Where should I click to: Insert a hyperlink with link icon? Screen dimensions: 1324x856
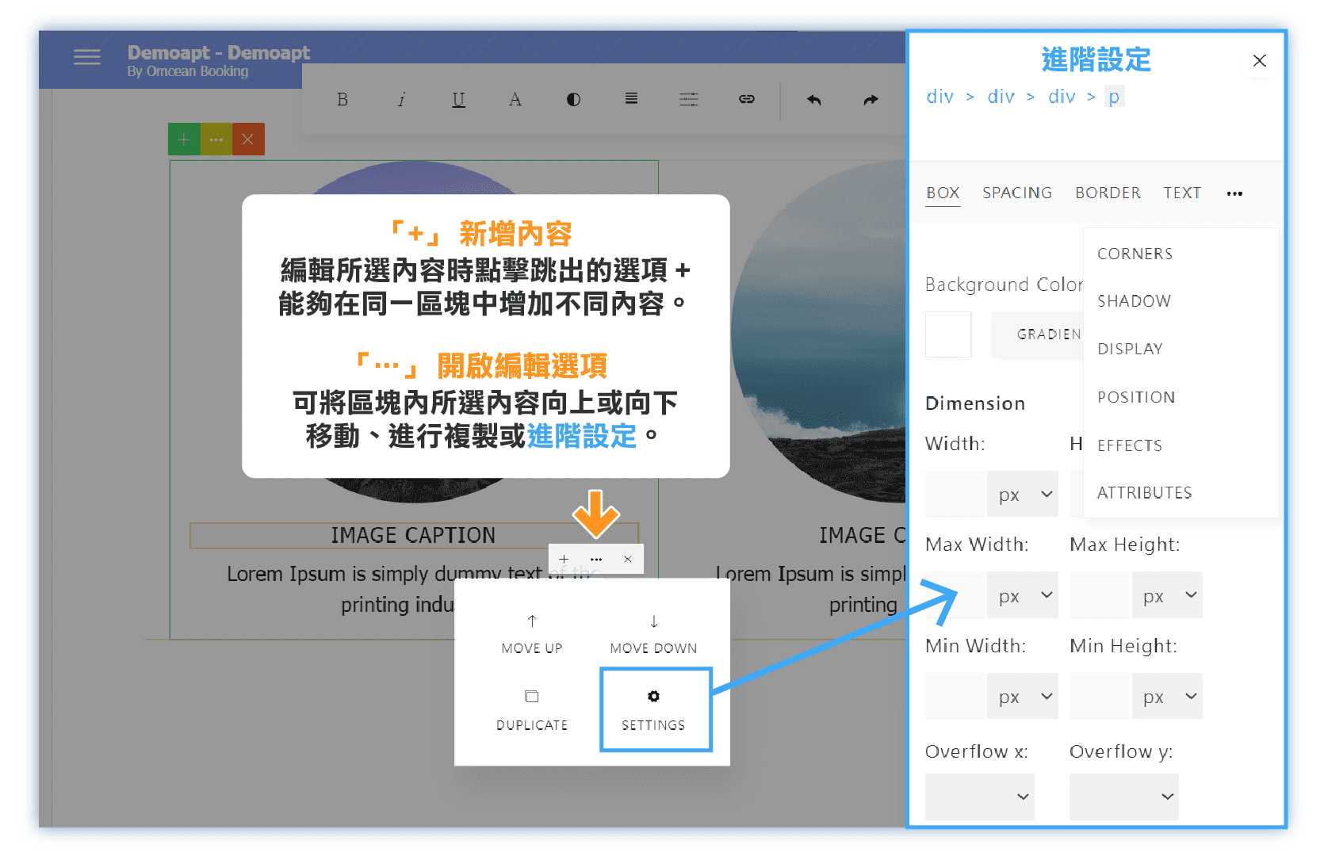point(746,99)
